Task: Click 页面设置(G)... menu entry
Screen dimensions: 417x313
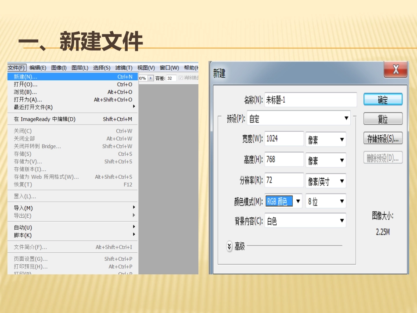Action: click(72, 259)
